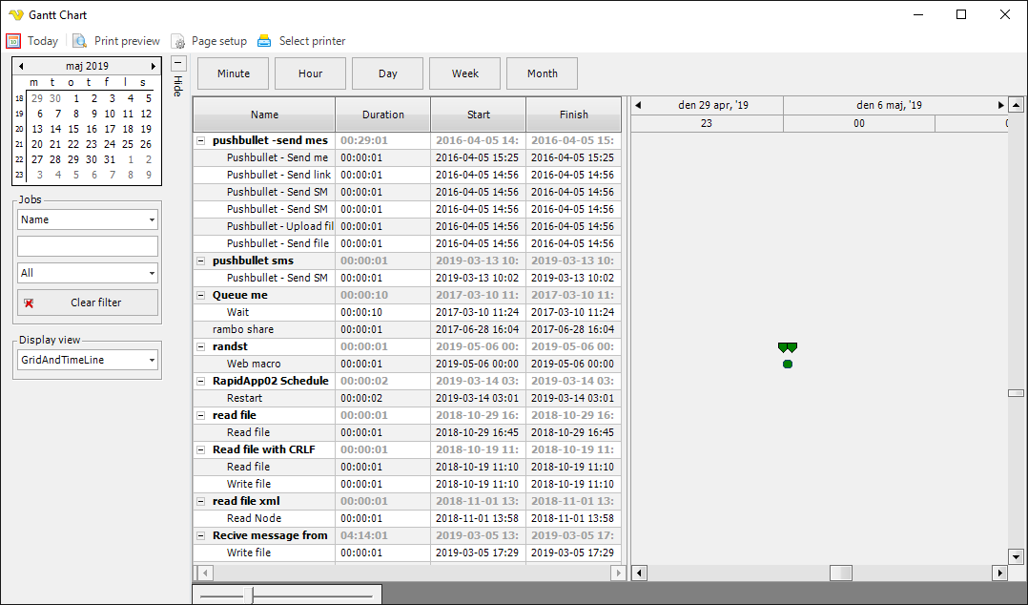The height and width of the screenshot is (605, 1028).
Task: Open the All filter dropdown
Action: coord(151,273)
